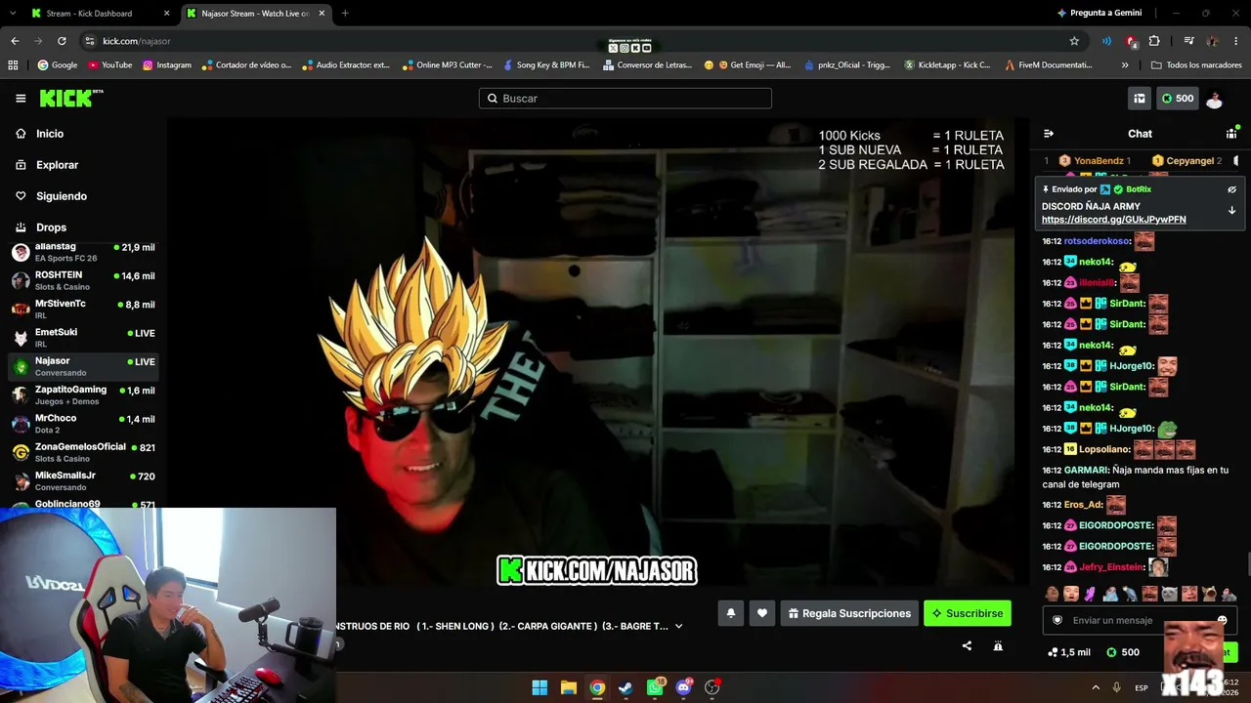The image size is (1251, 703).
Task: Click Pregunta a Gemini in the title bar
Action: coord(1099,14)
